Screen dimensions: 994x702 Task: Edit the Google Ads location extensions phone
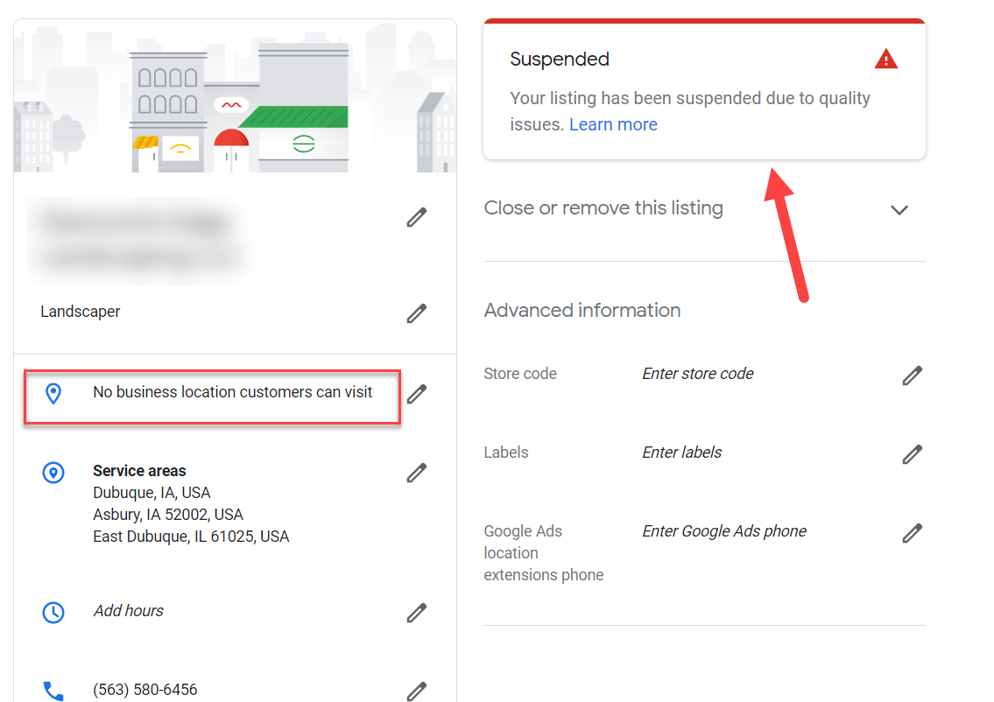click(x=912, y=532)
